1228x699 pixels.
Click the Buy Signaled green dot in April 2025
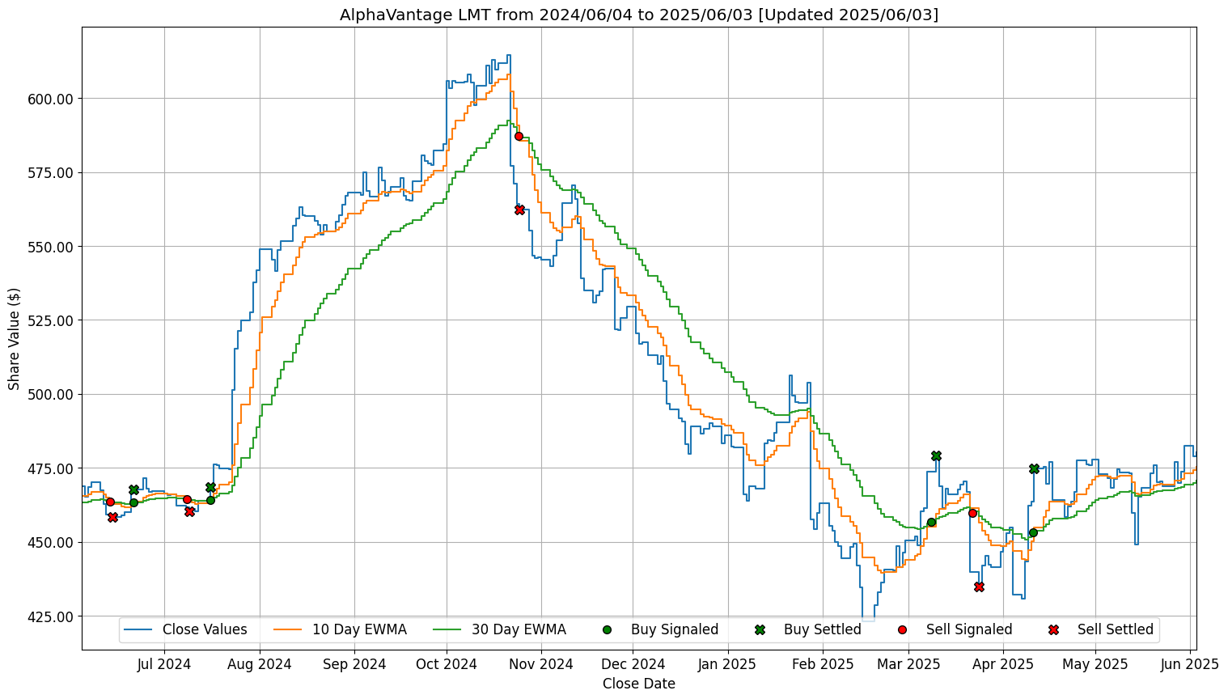tap(1033, 532)
